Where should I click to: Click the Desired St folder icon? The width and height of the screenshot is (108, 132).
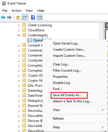pos(24,105)
